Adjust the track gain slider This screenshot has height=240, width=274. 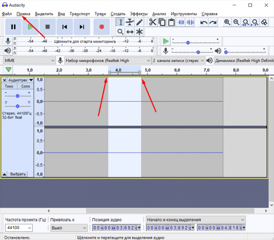(18, 96)
